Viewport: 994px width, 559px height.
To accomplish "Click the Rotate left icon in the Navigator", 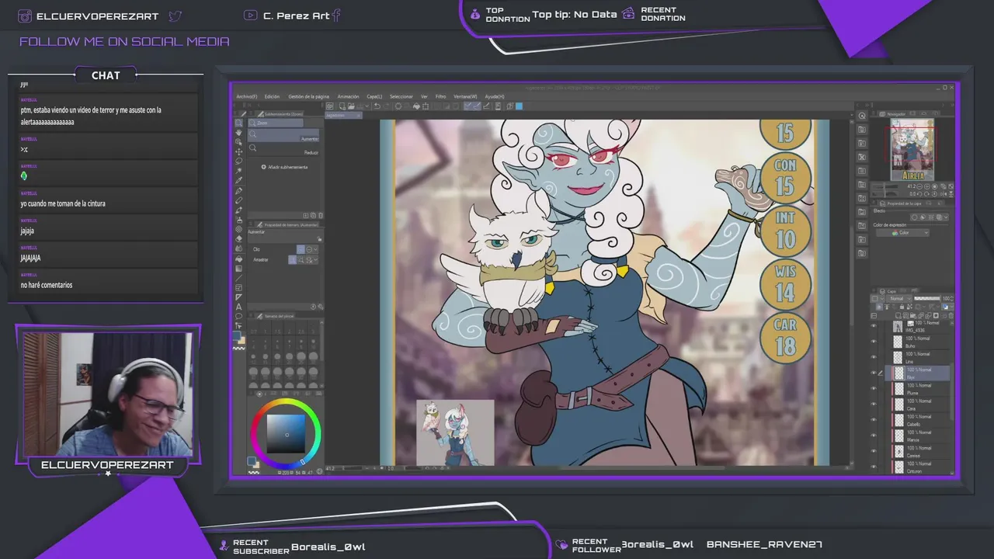I will point(920,194).
